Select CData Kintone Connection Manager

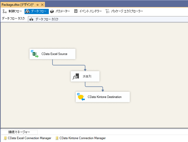point(81,138)
